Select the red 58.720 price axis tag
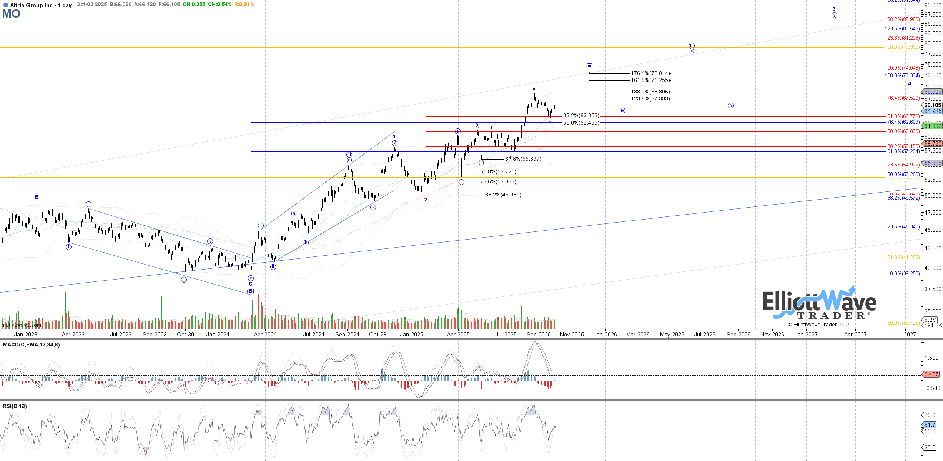 tap(933, 144)
